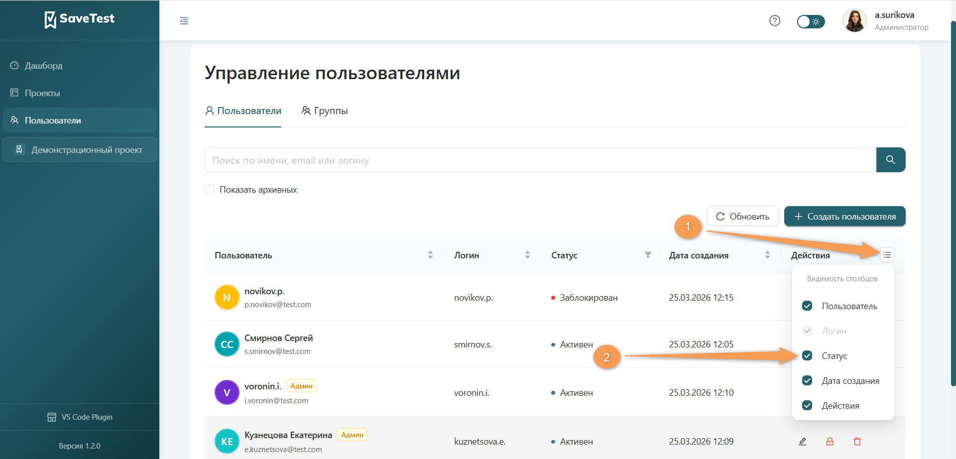Open Проекты in the sidebar
The height and width of the screenshot is (459, 956).
click(x=42, y=93)
